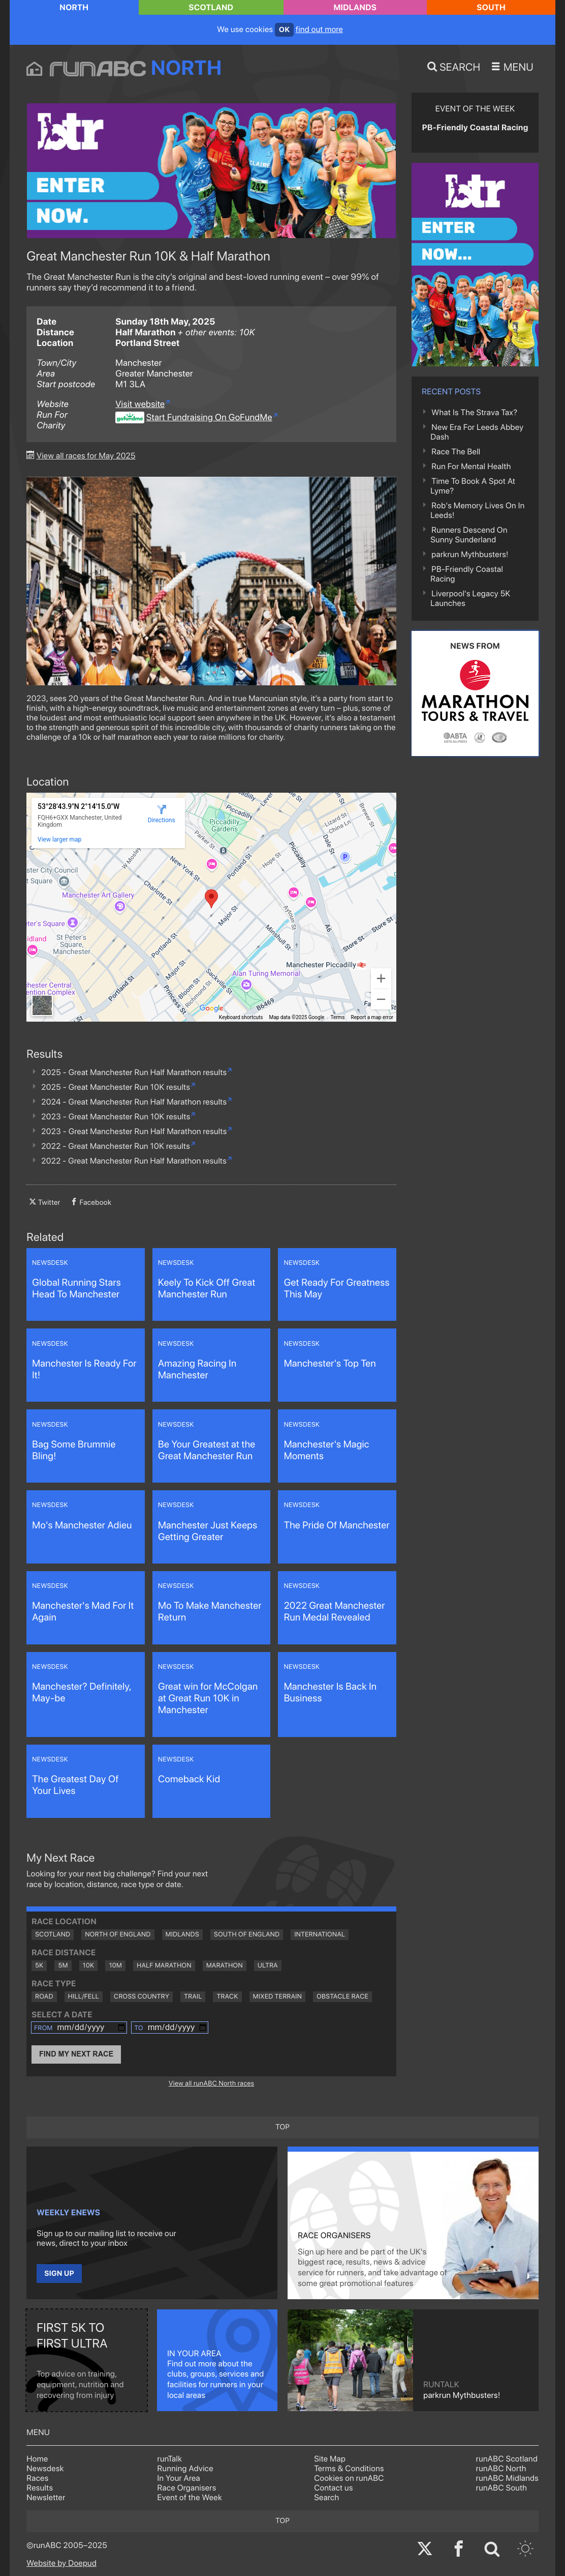Click the red location pin on map

point(211,898)
